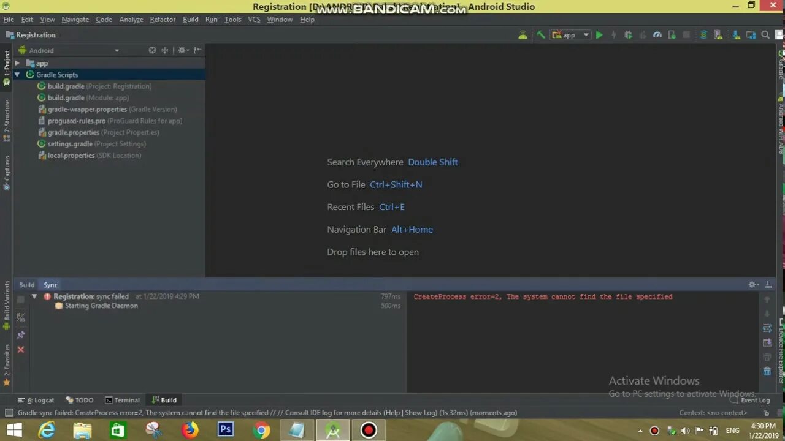
Task: Open Project panel gear settings dropdown
Action: click(x=183, y=50)
